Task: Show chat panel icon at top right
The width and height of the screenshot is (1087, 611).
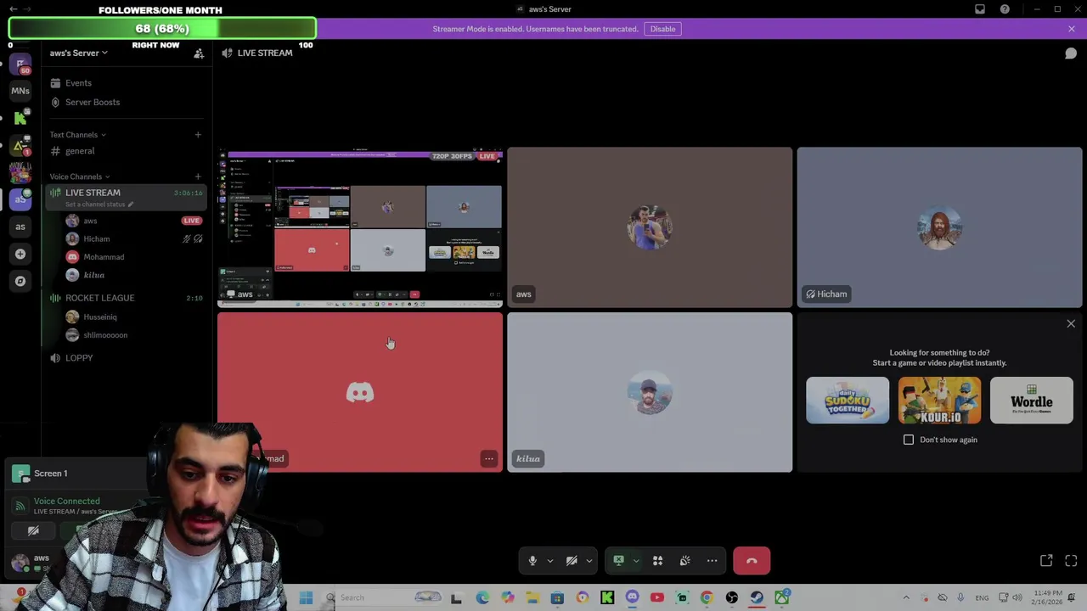Action: pos(1071,53)
